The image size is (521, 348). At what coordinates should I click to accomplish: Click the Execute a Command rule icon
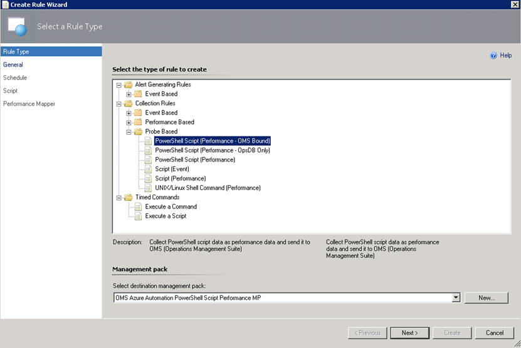(x=138, y=207)
